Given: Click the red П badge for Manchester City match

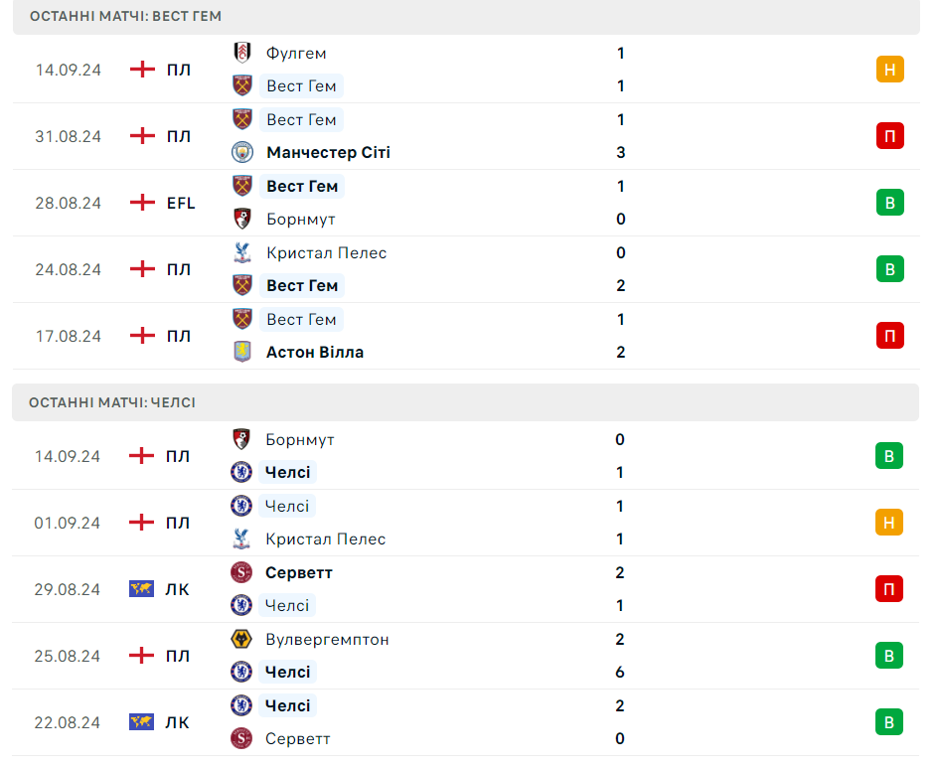Looking at the screenshot, I should click(x=889, y=136).
